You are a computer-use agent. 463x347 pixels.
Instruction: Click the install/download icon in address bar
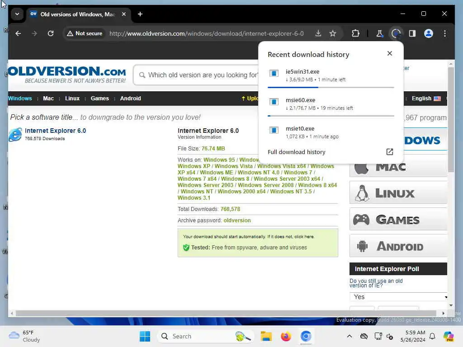[x=318, y=33]
